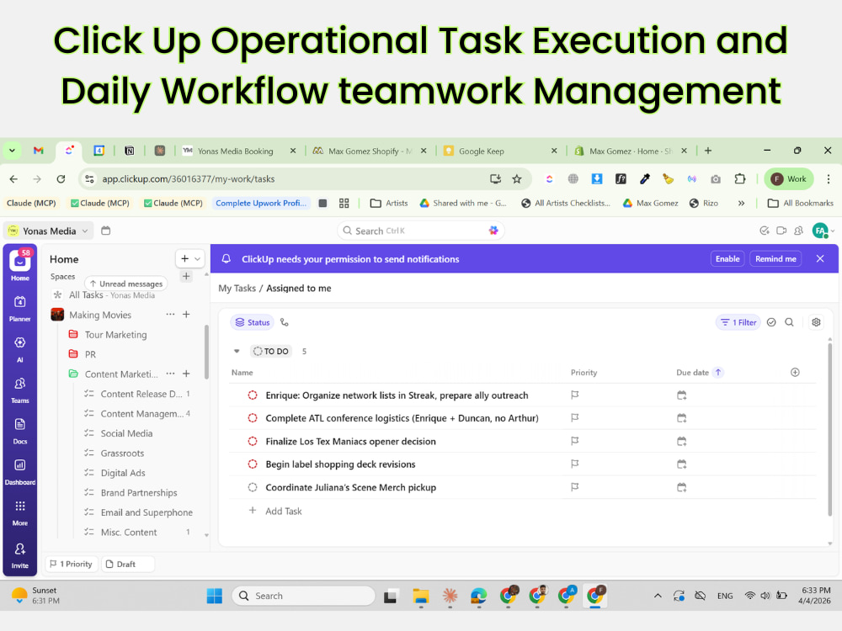Reload the page in Chrome
Image resolution: width=842 pixels, height=631 pixels.
coord(61,179)
